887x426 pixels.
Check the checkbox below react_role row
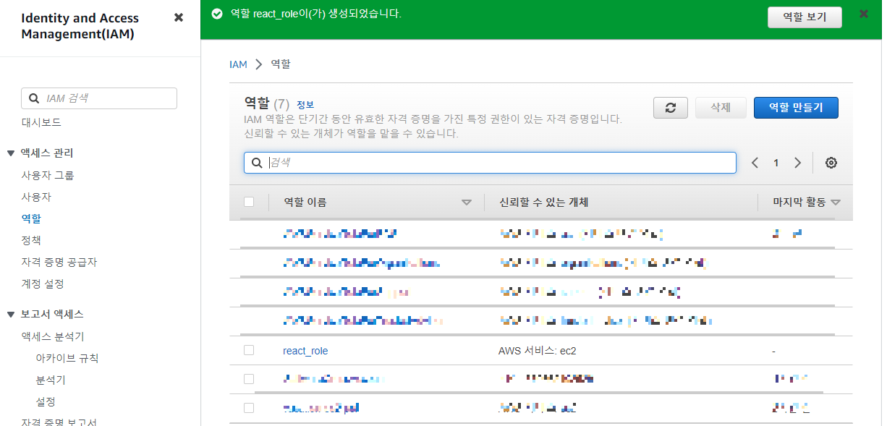pyautogui.click(x=249, y=379)
